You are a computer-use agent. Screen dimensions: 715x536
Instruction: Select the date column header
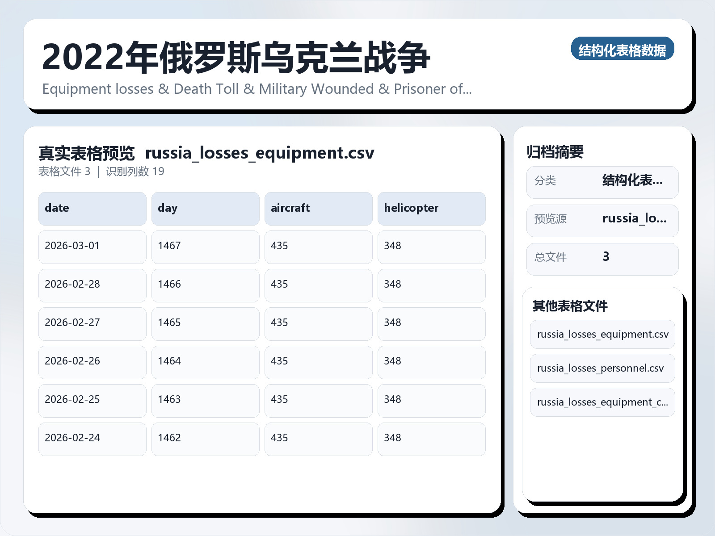click(92, 208)
